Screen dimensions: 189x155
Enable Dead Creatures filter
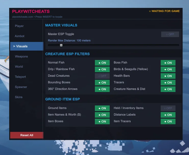point(102,76)
